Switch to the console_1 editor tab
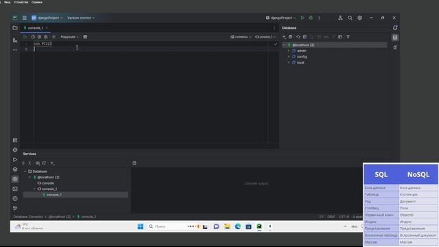 (x=35, y=27)
